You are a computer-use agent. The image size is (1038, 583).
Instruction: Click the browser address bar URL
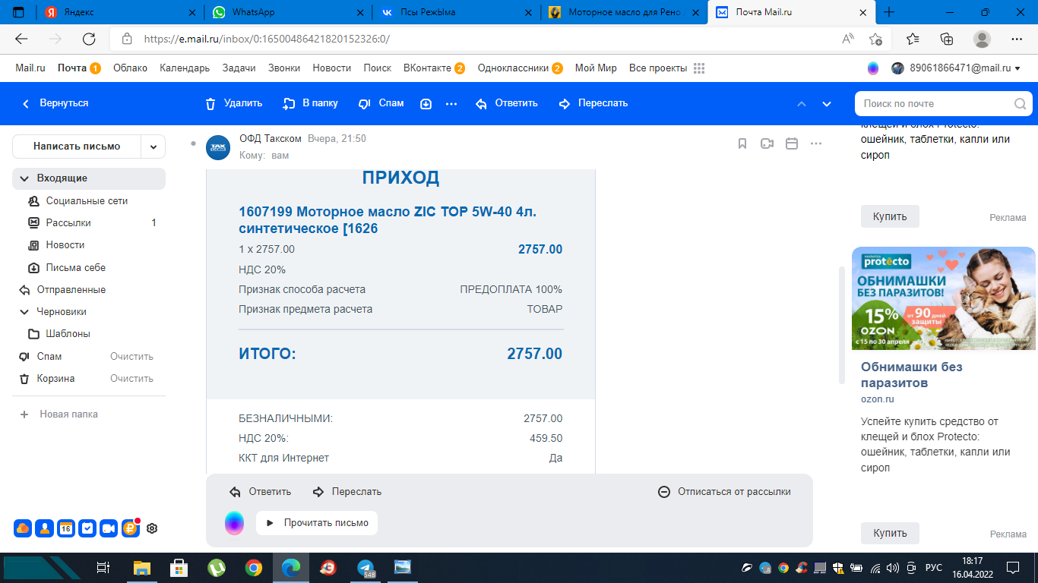click(x=267, y=39)
